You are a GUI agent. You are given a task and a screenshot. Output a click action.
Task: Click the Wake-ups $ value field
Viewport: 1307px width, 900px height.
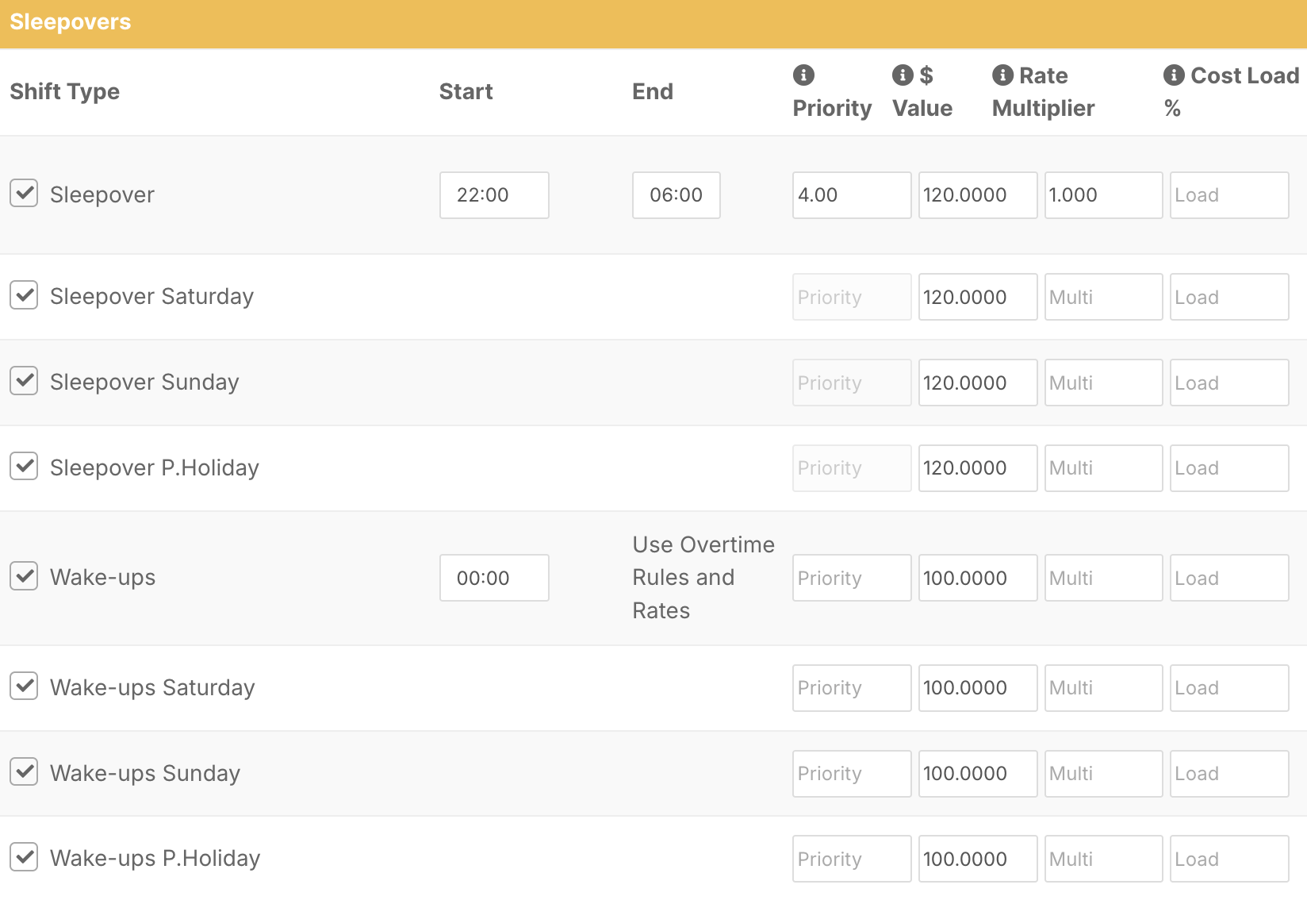tap(978, 578)
